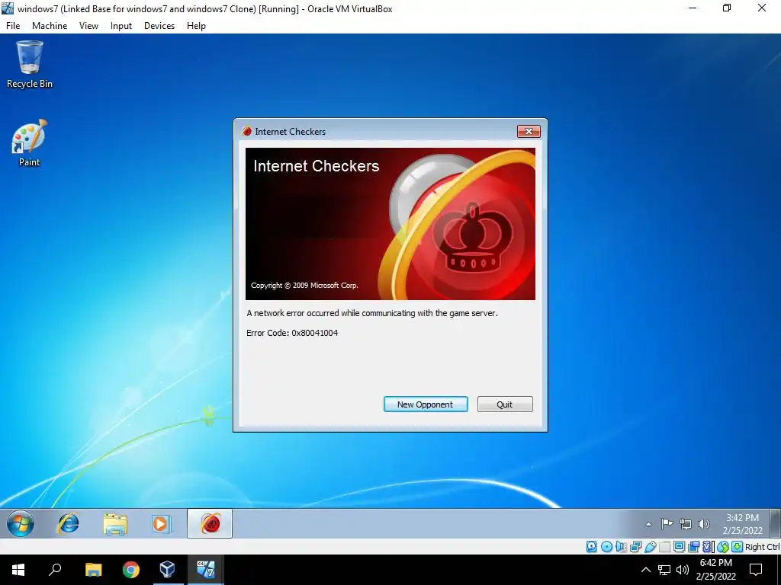Click the Right Ctrl host key label
Image resolution: width=781 pixels, height=585 pixels.
pyautogui.click(x=762, y=547)
